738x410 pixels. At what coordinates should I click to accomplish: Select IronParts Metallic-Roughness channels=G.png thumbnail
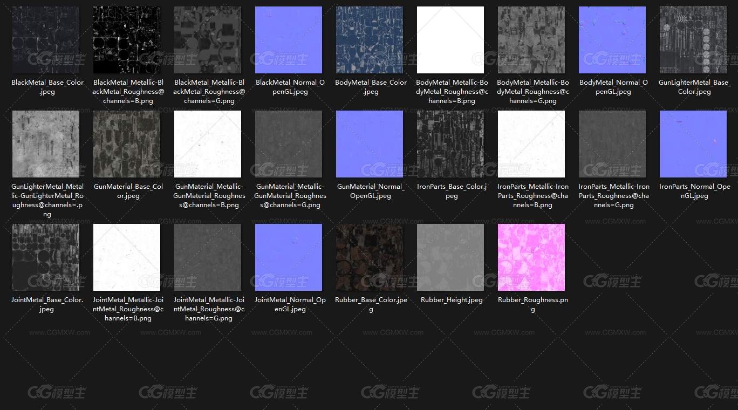coord(612,144)
